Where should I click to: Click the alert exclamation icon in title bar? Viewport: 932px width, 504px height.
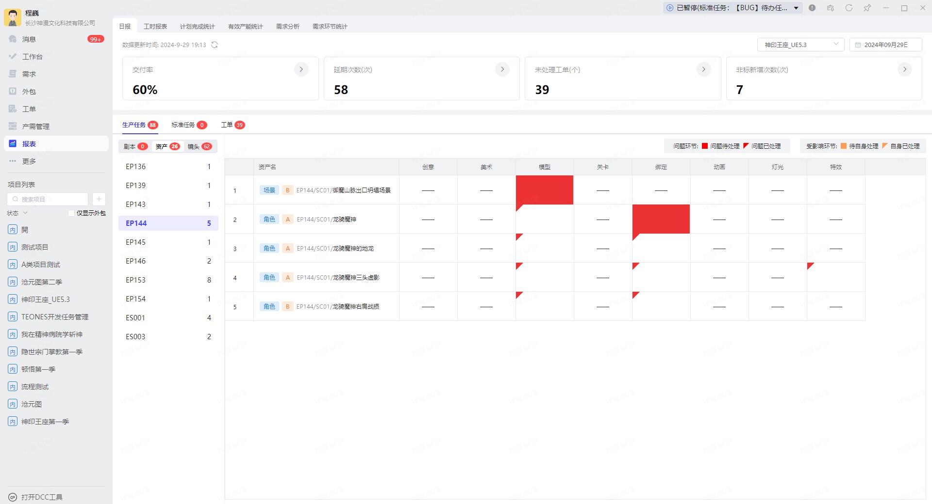812,8
